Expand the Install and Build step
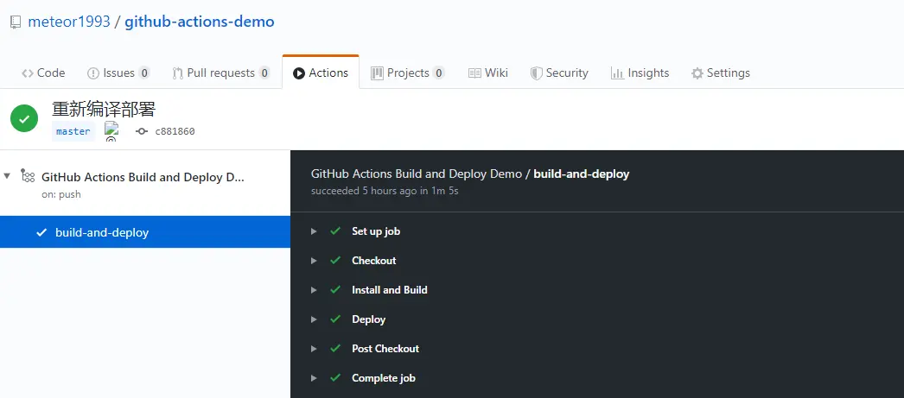 tap(315, 290)
